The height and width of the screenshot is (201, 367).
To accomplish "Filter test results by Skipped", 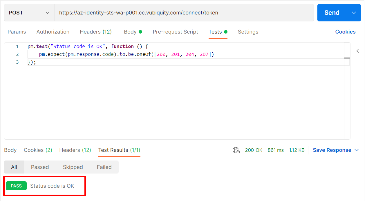I will [x=73, y=167].
